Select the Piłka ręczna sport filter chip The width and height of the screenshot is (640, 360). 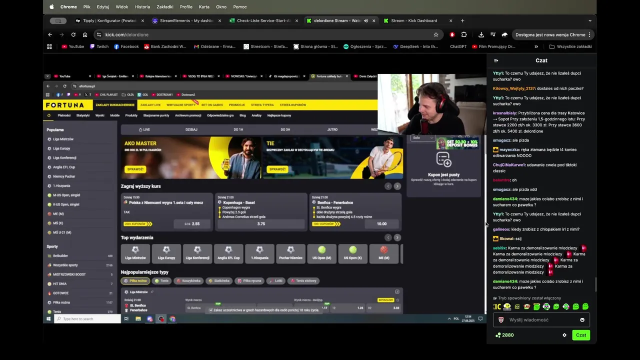tap(249, 280)
